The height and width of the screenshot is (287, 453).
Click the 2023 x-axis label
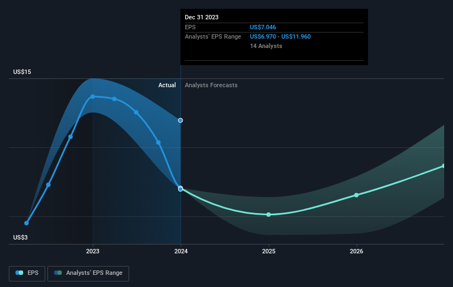[x=93, y=251]
